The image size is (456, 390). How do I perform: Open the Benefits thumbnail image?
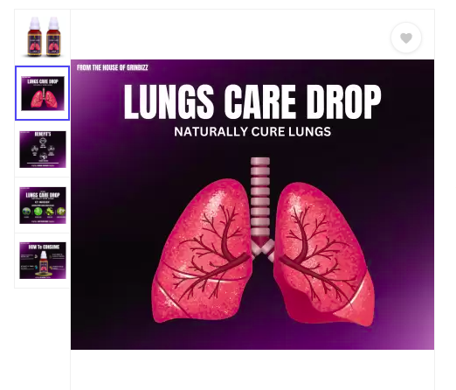click(x=43, y=150)
